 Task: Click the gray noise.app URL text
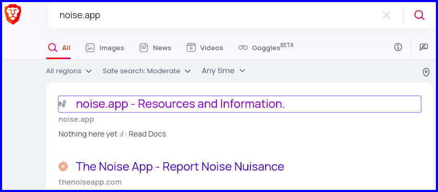pos(76,119)
